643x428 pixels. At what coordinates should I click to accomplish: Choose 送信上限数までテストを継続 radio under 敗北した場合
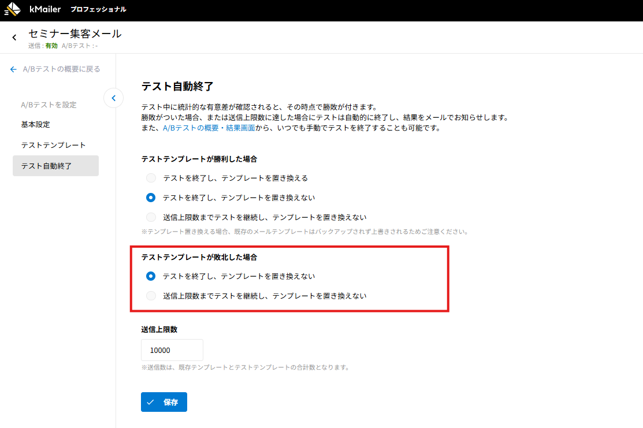coord(151,296)
